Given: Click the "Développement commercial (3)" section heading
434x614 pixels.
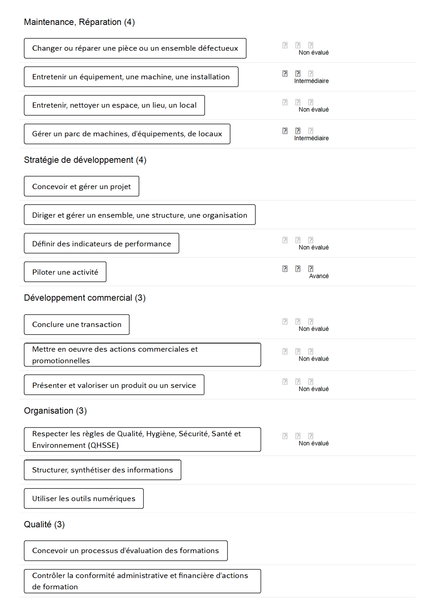Looking at the screenshot, I should click(85, 298).
